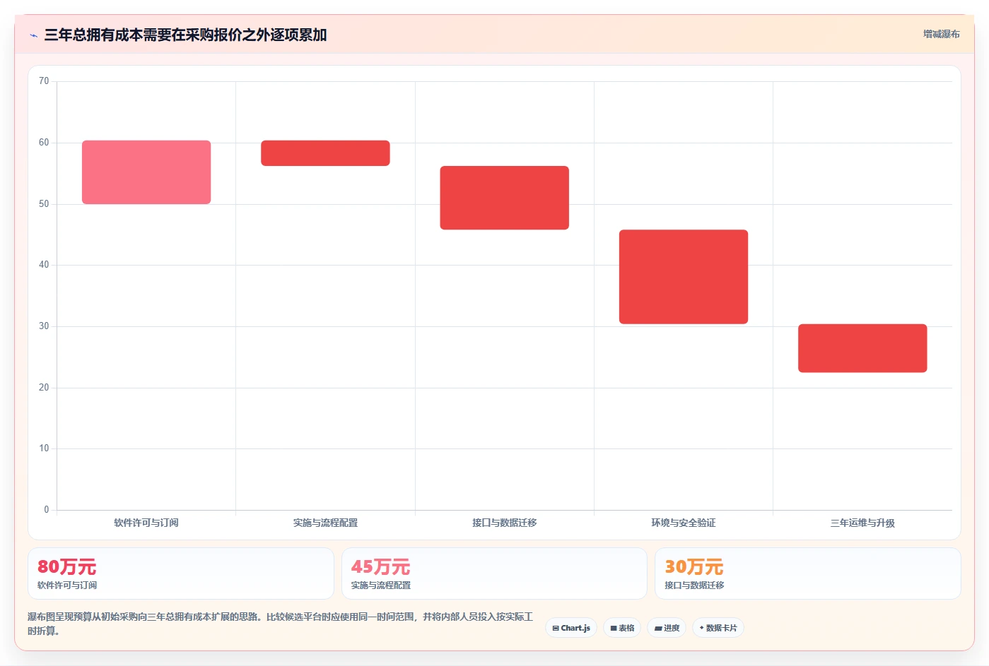
Task: Click the x-axis label 软件许可与订阅
Action: [x=146, y=523]
